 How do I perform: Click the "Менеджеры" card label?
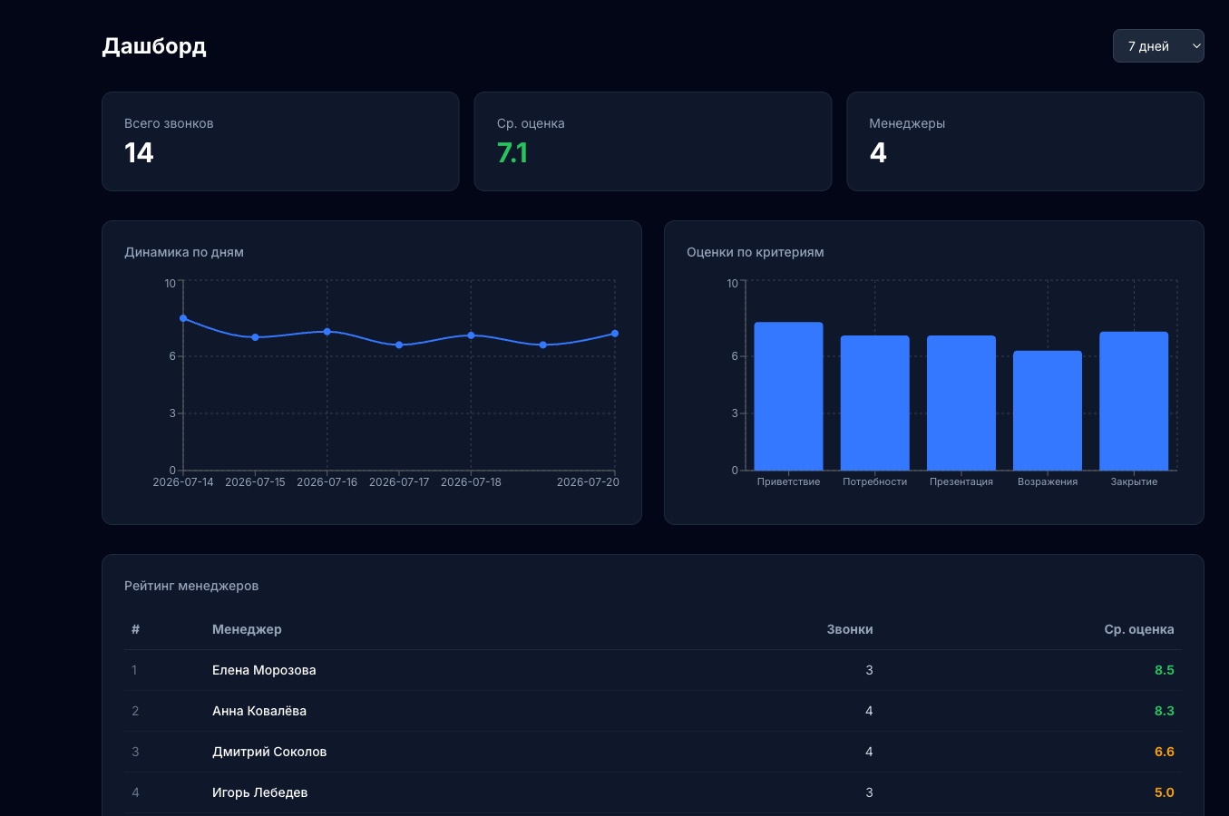tap(907, 123)
